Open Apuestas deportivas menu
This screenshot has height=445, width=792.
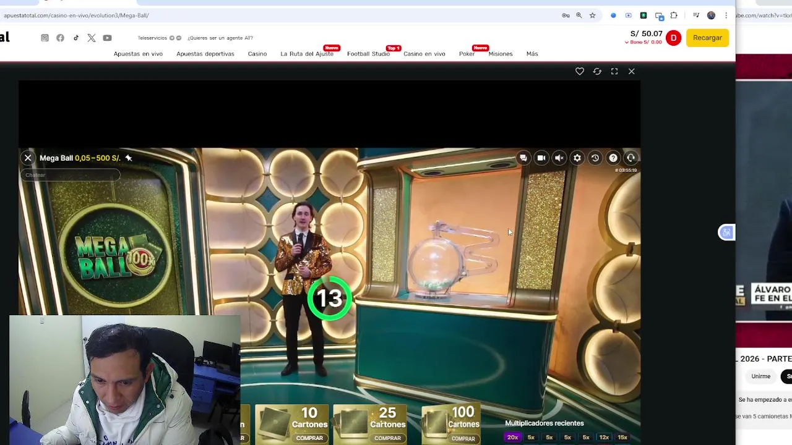coord(205,54)
